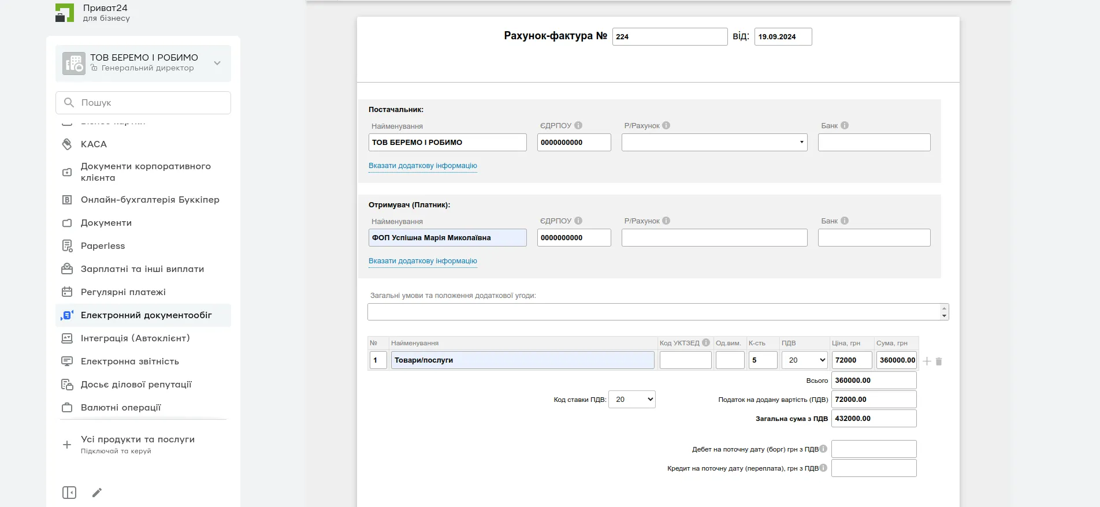Click the Пошук search field
Viewport: 1100px width, 507px height.
coord(143,103)
